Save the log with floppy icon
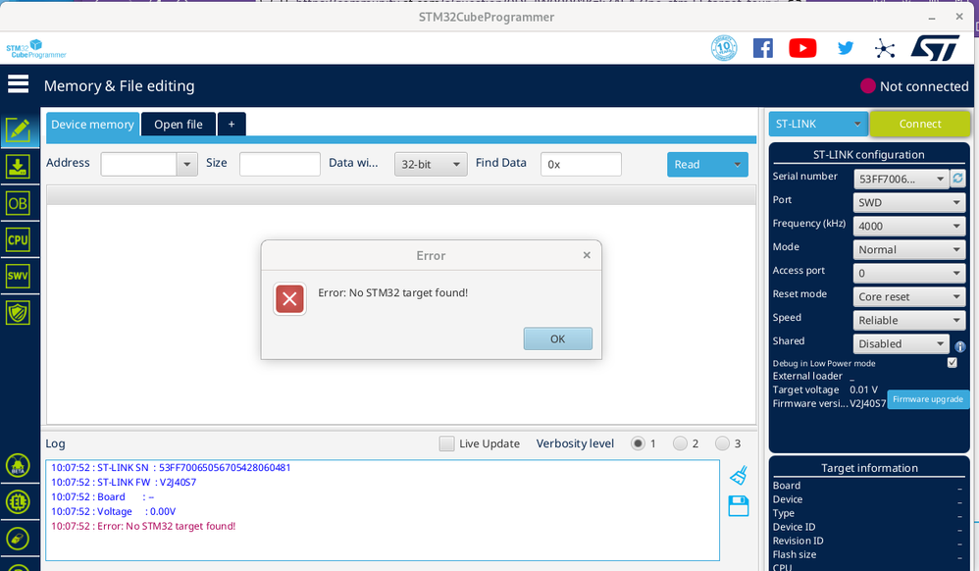Viewport: 979px width, 571px height. point(738,505)
